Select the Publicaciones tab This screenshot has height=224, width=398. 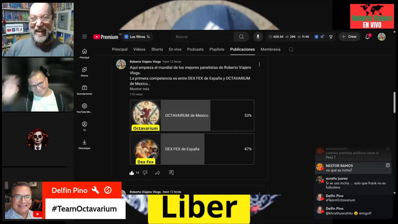tap(243, 49)
